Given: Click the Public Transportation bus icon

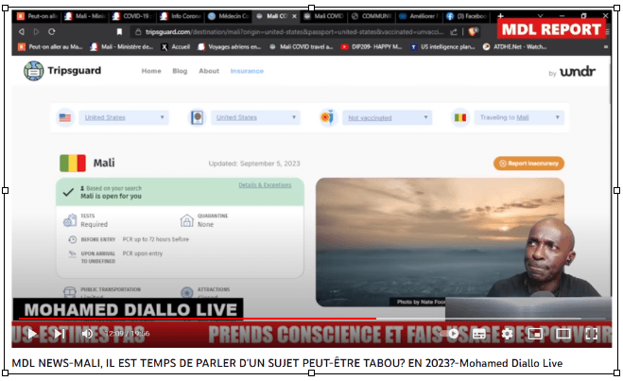Looking at the screenshot, I should pos(70,292).
